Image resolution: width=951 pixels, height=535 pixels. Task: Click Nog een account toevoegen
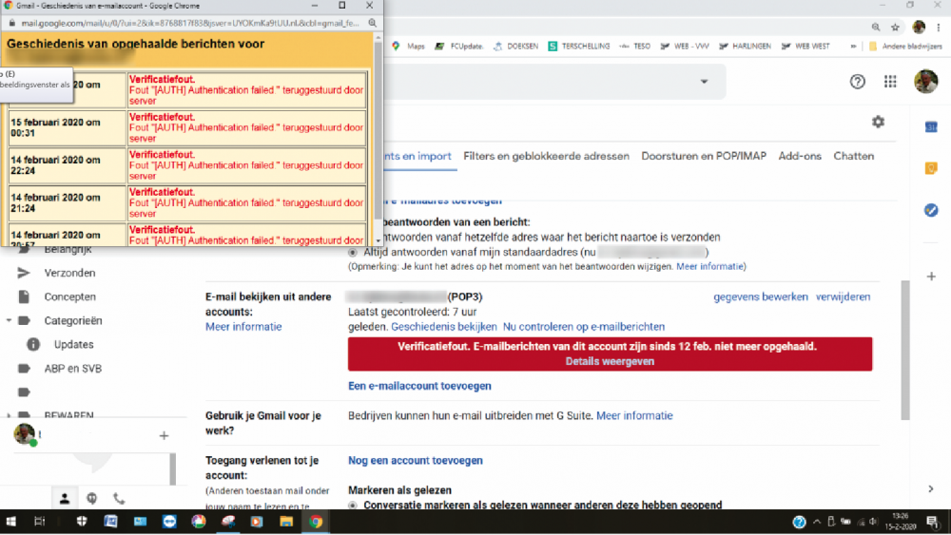coord(415,461)
